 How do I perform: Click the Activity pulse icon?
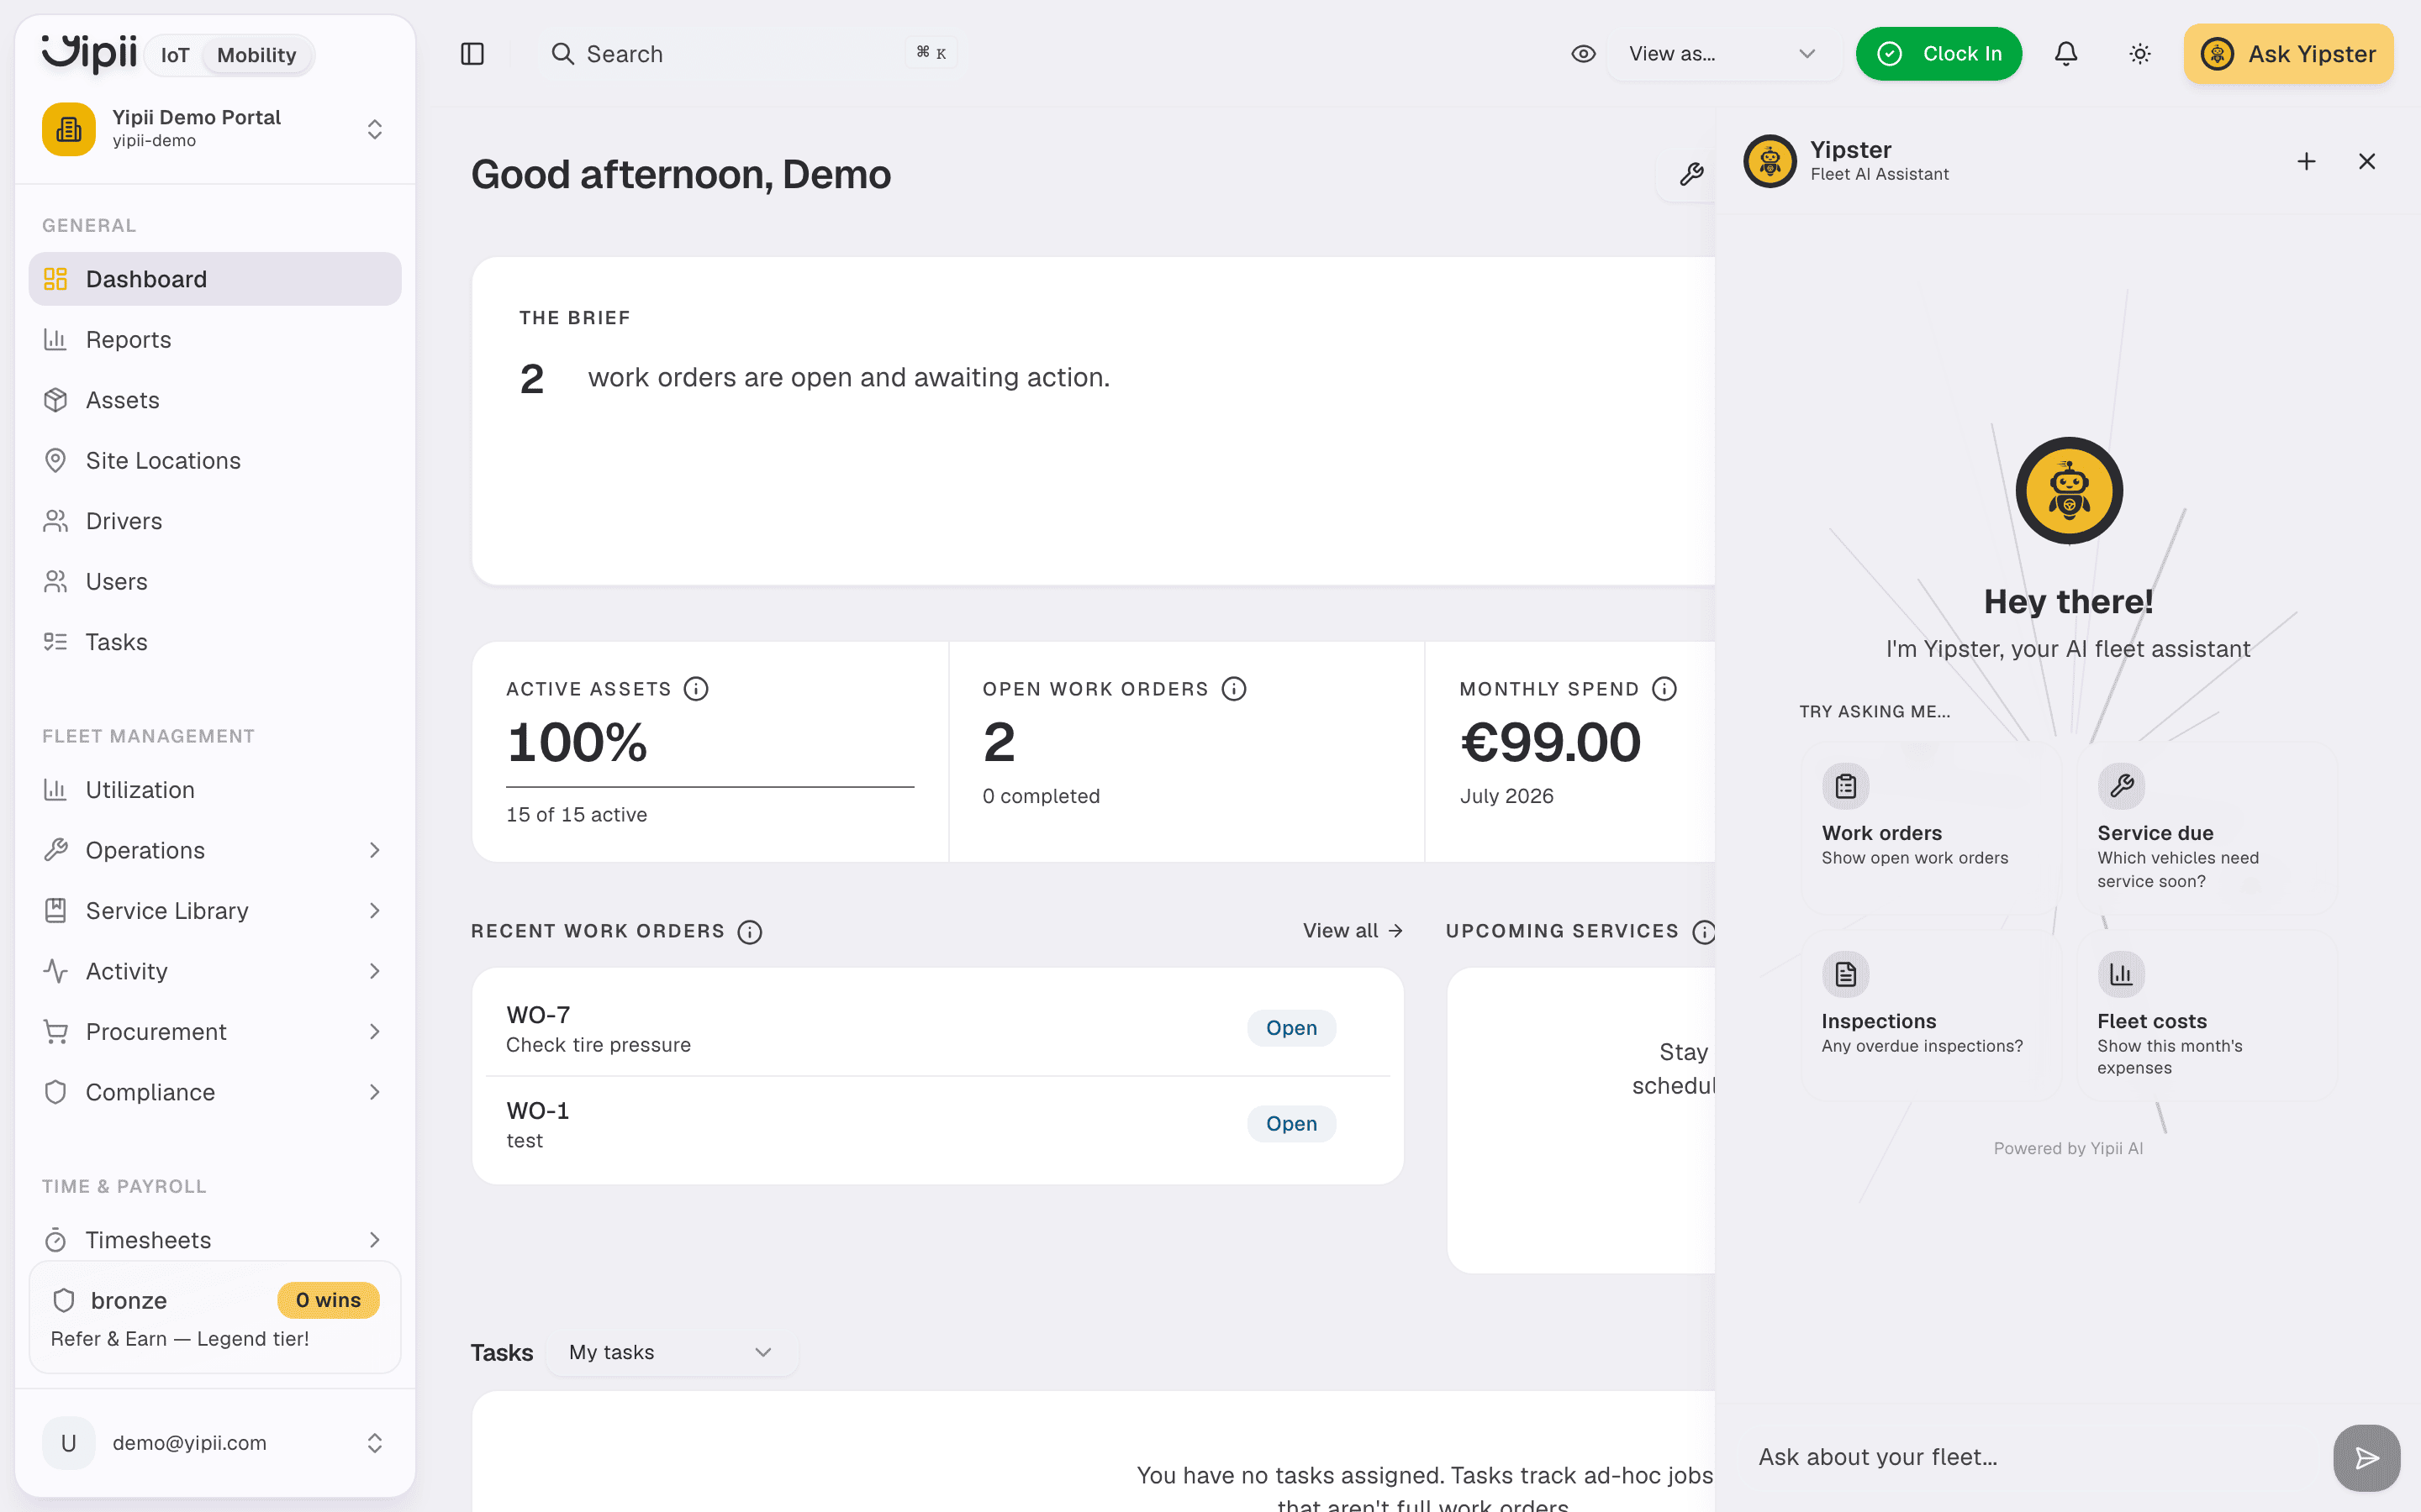(56, 971)
